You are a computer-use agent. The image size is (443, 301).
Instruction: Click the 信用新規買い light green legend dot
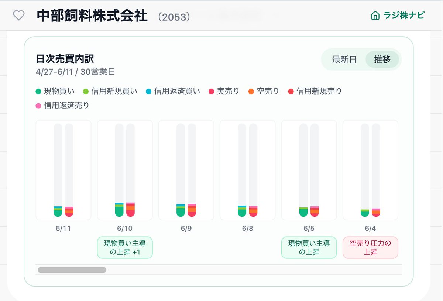click(x=86, y=91)
